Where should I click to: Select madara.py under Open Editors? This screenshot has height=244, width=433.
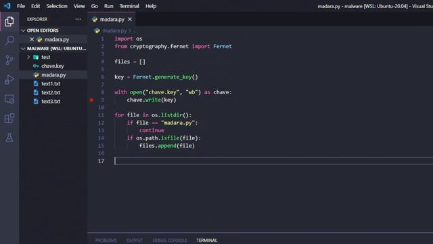(x=53, y=39)
